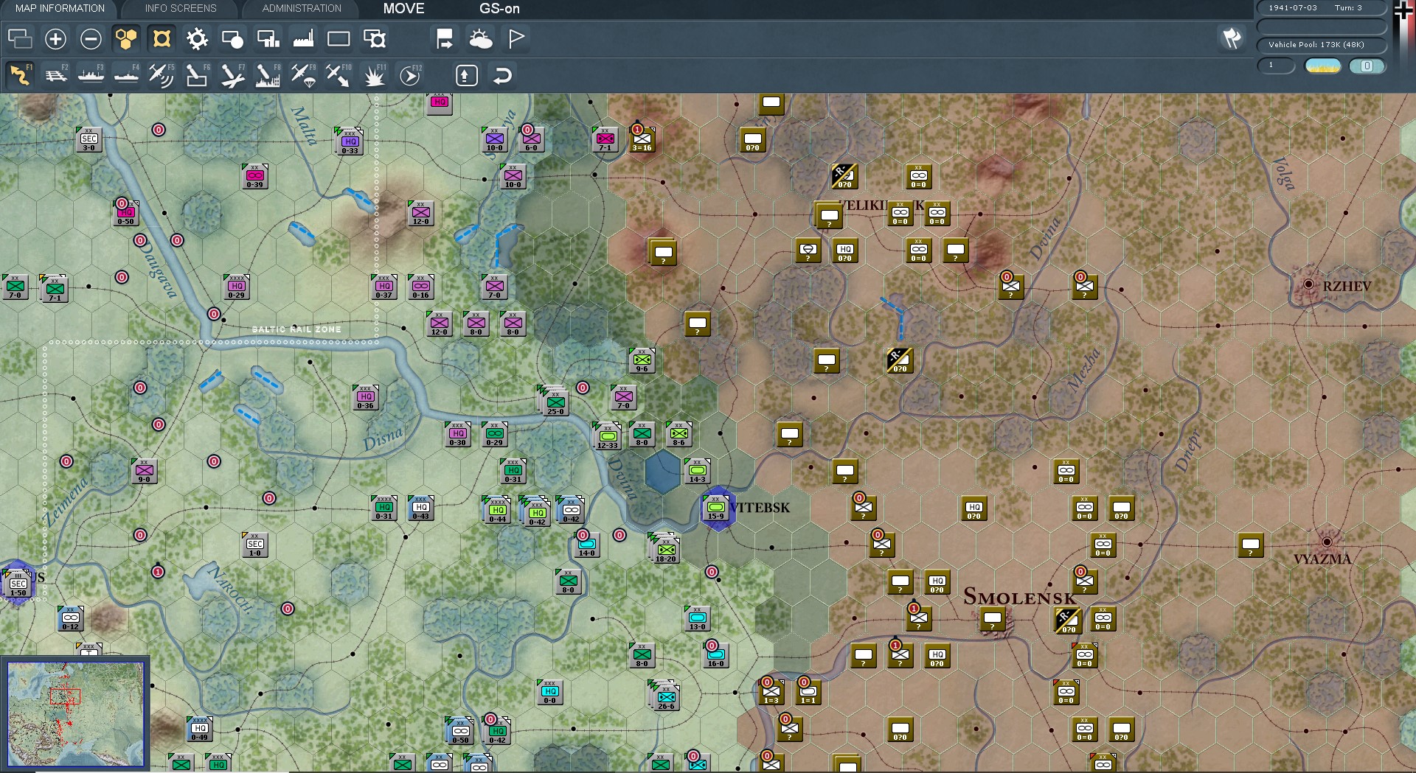
Task: Zoom out the map with minus icon
Action: [x=91, y=38]
